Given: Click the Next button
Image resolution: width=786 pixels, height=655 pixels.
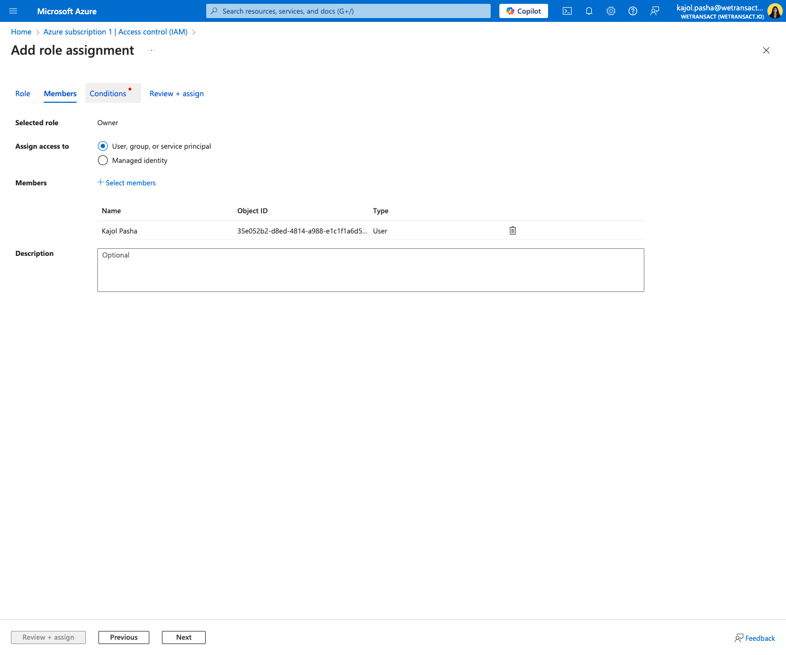Looking at the screenshot, I should (x=184, y=638).
